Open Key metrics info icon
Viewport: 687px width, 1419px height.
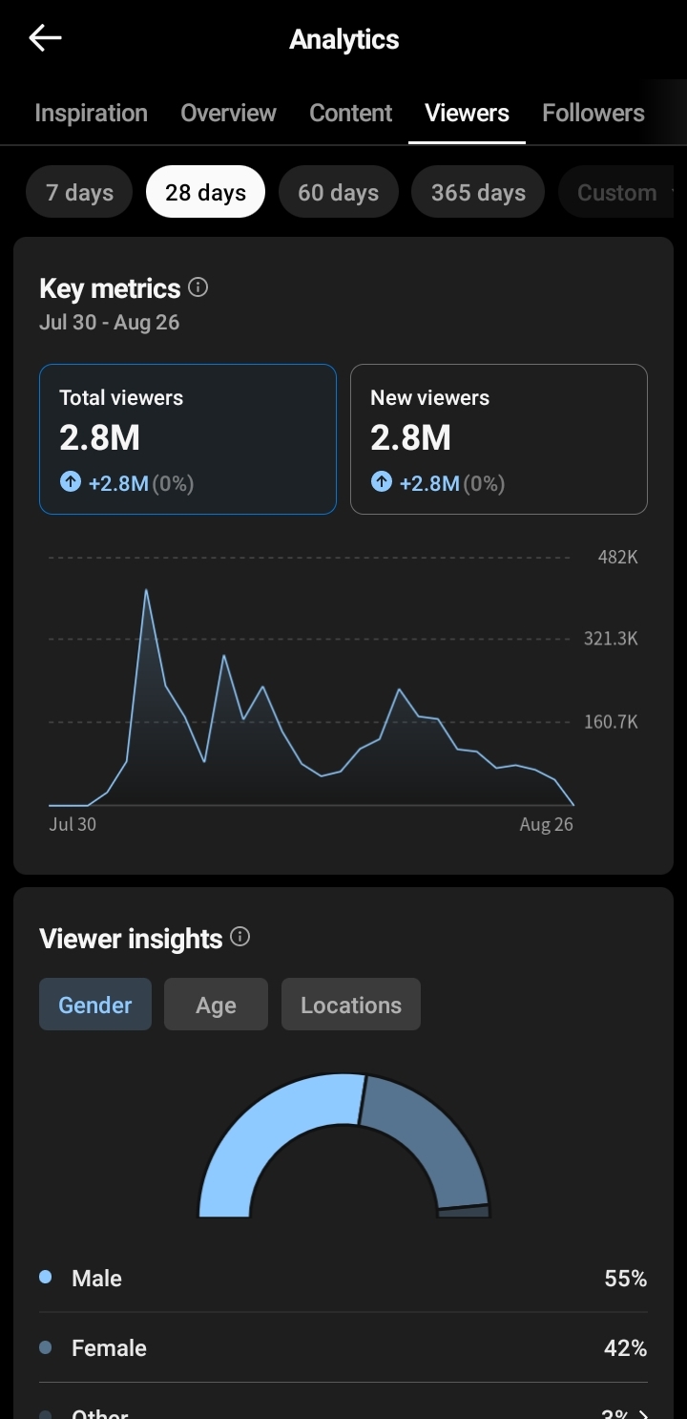pos(198,287)
